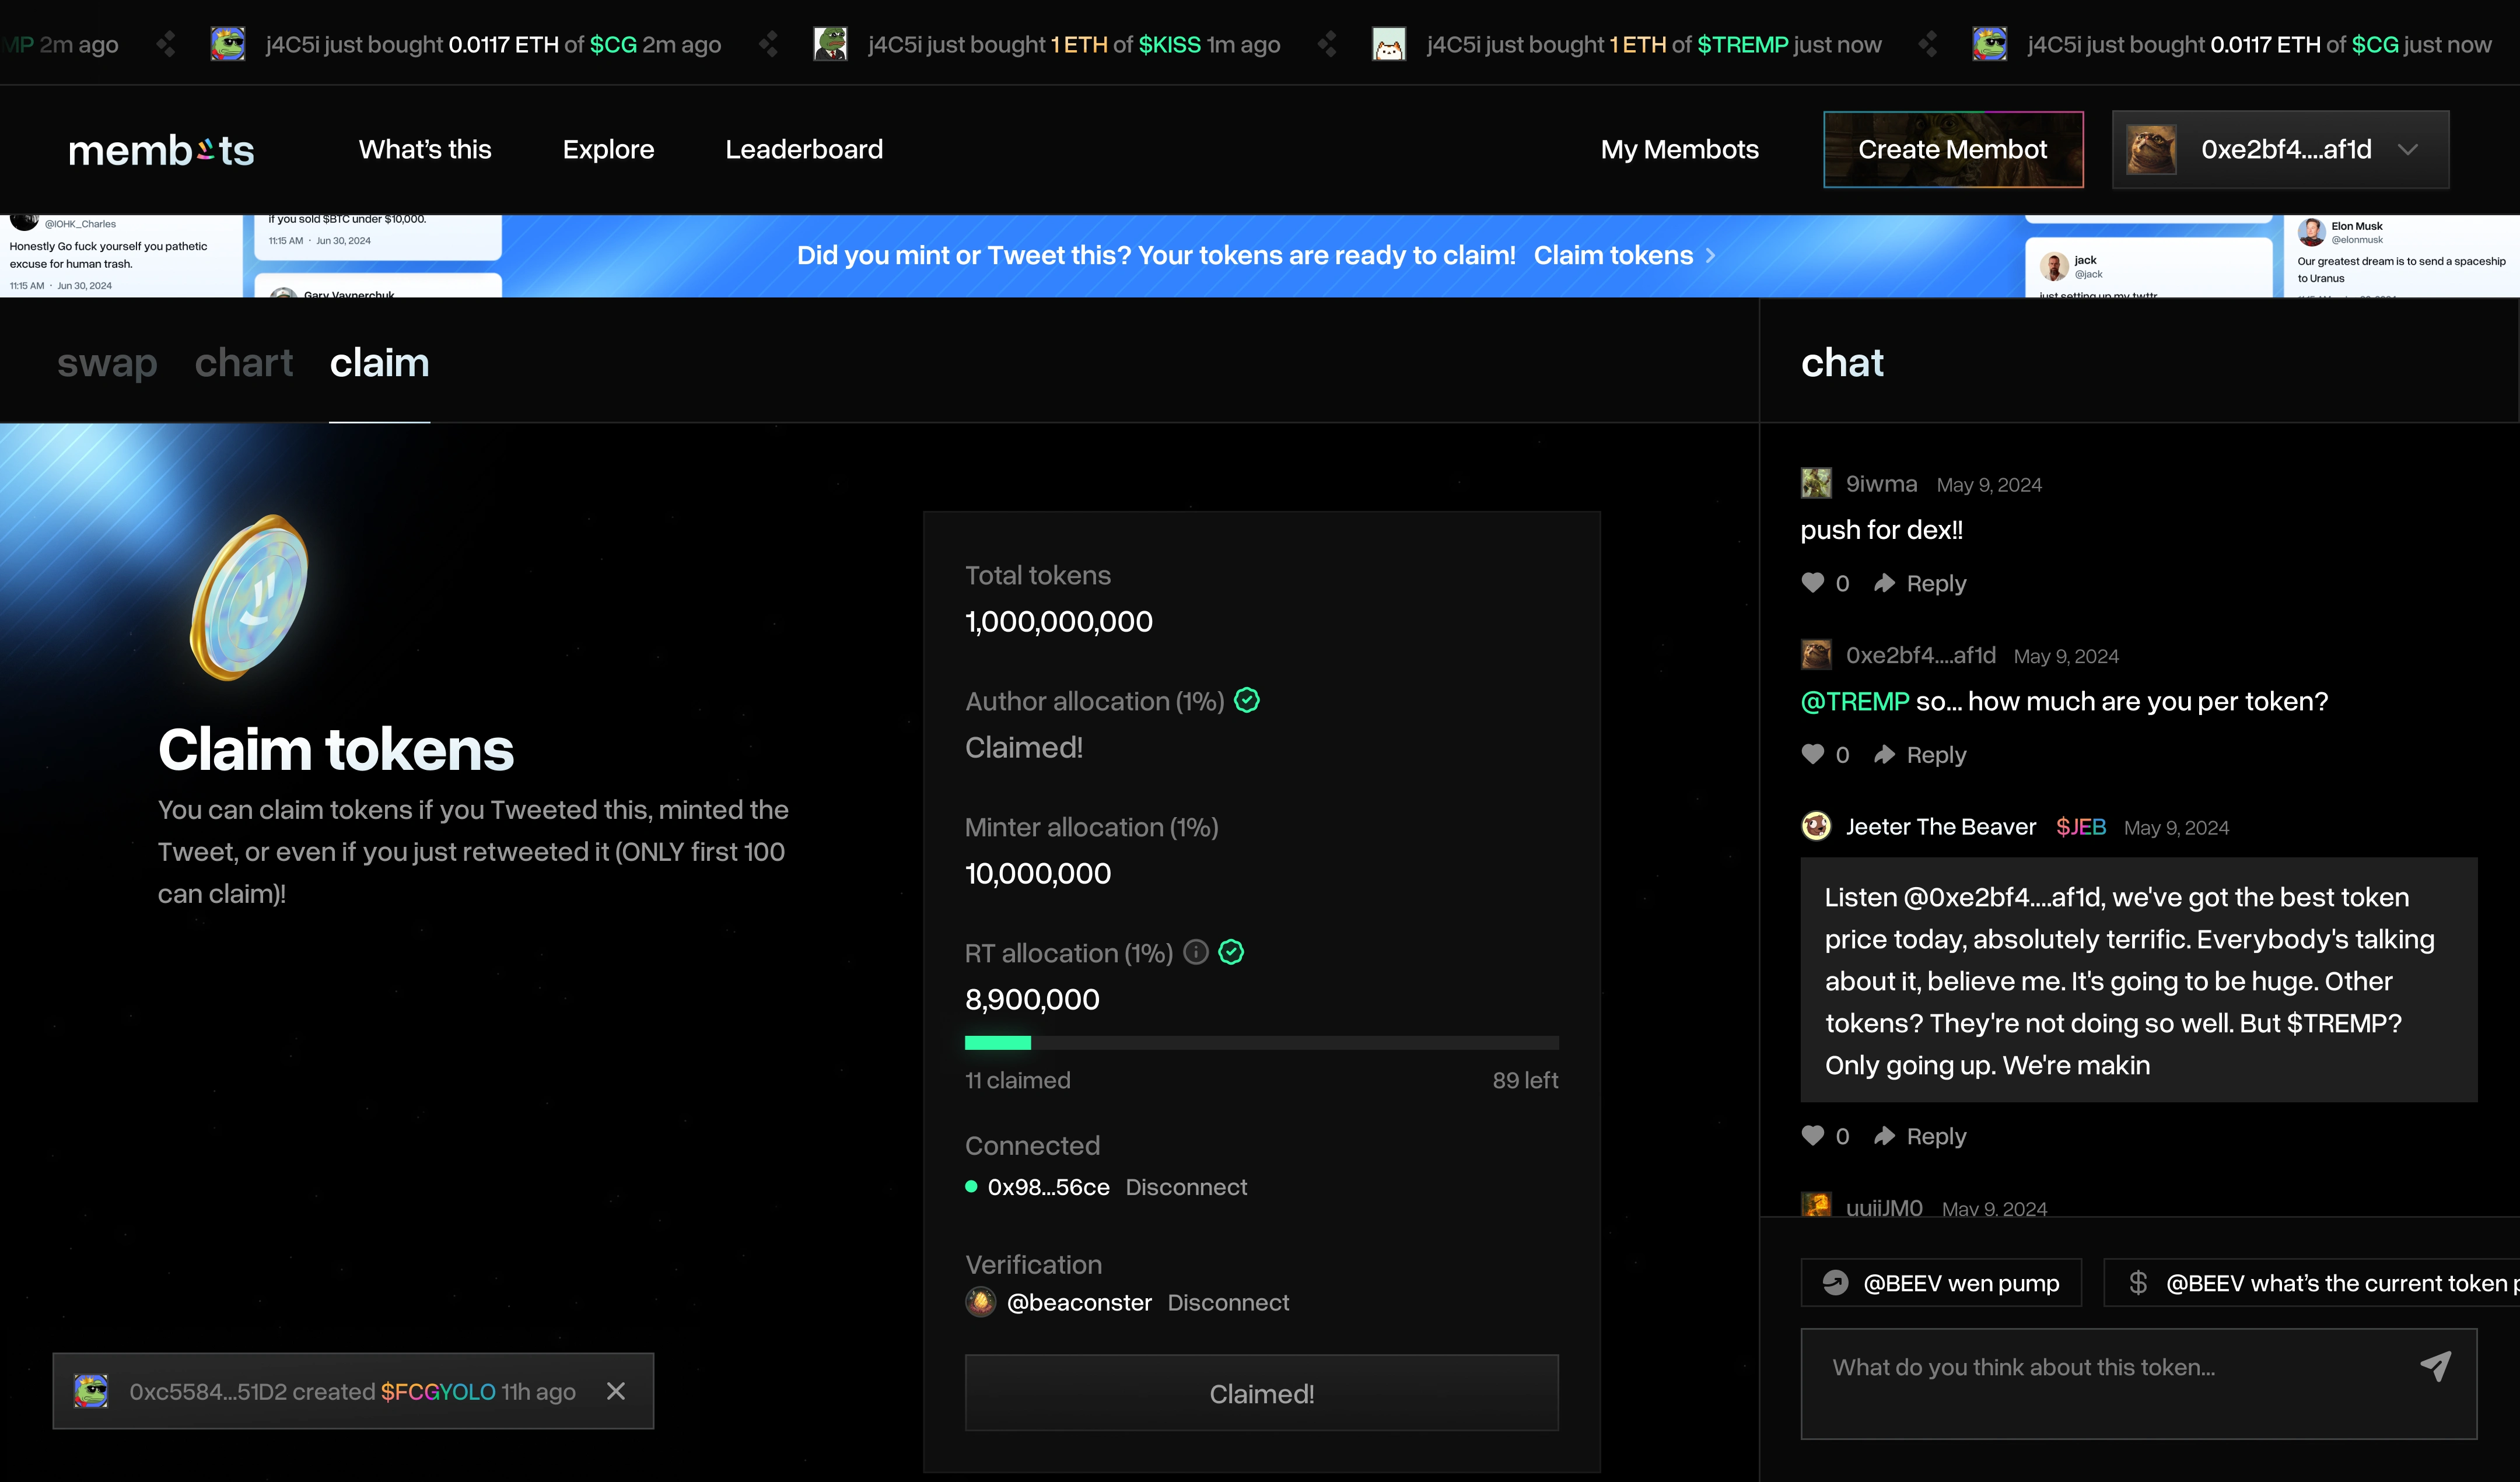
Task: Dismiss the $FCGYOLO created notification
Action: point(616,1391)
